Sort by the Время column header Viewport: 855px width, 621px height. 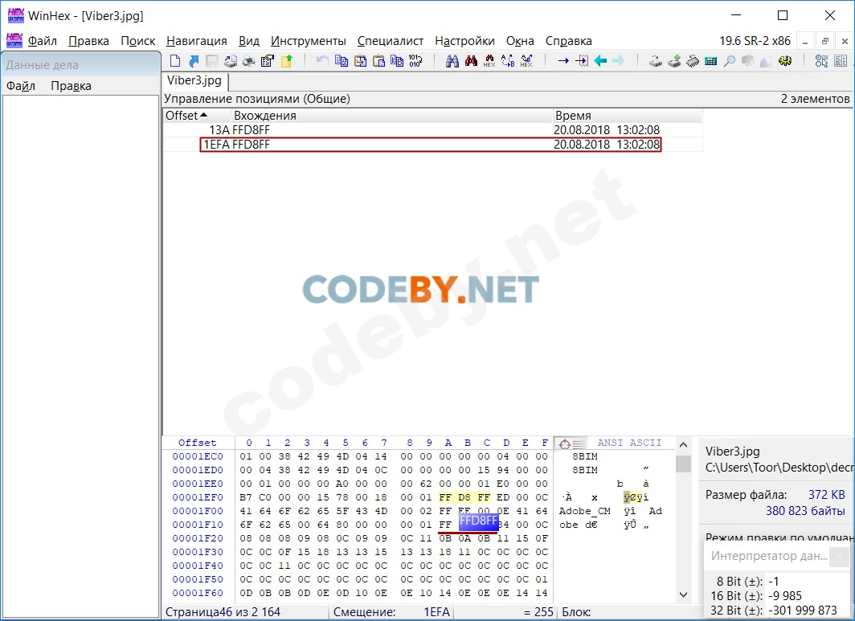tap(627, 116)
